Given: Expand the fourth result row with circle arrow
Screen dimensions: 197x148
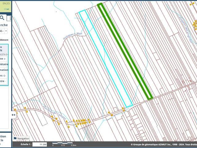Looking at the screenshot, I should coord(5,76).
